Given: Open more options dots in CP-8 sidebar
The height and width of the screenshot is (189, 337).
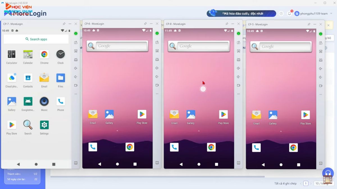Looking at the screenshot, I should tap(238, 94).
